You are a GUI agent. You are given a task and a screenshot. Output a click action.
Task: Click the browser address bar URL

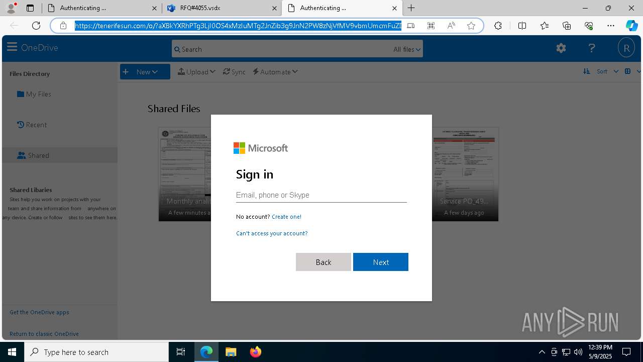click(x=238, y=26)
